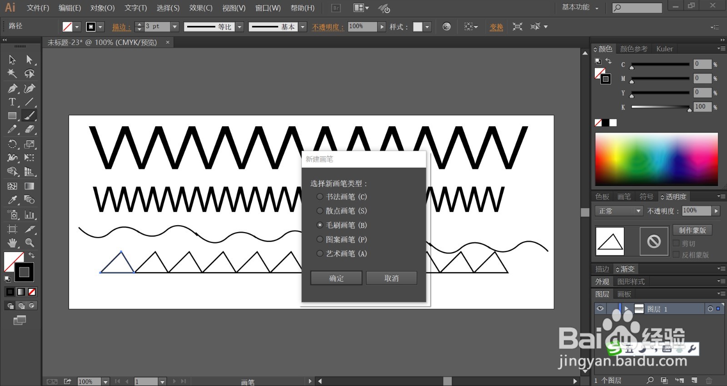Open the stroke weight 3 pt dropdown
Image resolution: width=727 pixels, height=386 pixels.
174,27
